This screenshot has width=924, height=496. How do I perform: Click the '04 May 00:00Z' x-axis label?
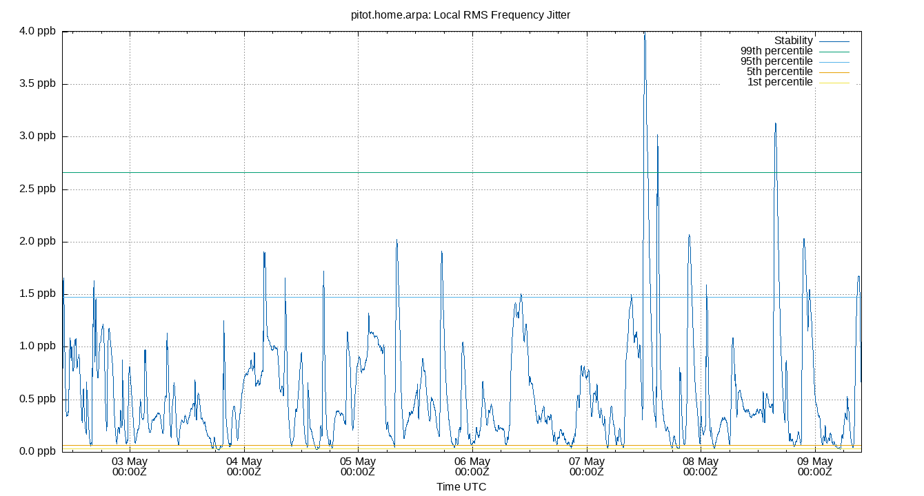(243, 466)
